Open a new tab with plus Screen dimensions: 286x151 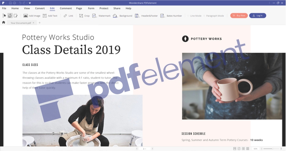tap(39, 23)
